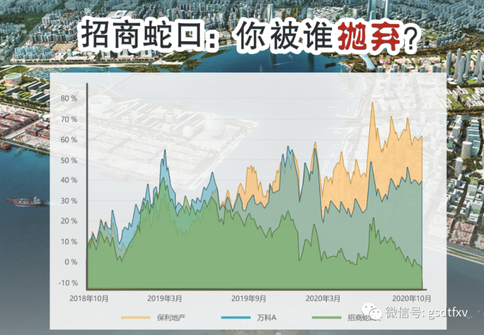
Task: Click the 2019年9月 x-axis label
Action: pyautogui.click(x=248, y=298)
